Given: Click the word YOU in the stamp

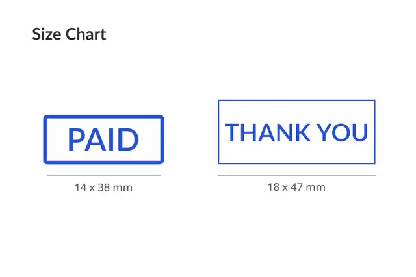Looking at the screenshot, I should (343, 132).
